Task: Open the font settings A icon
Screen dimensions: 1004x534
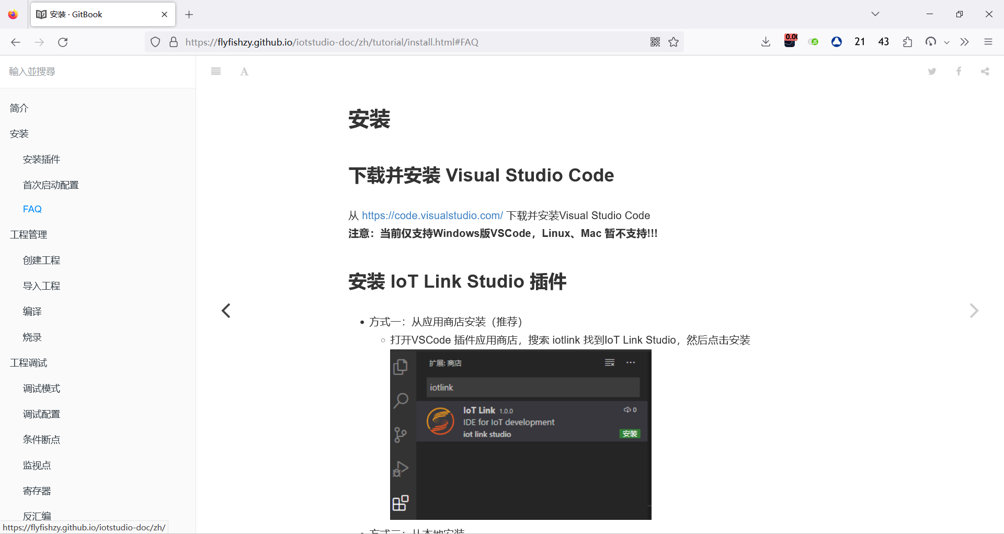Action: (244, 71)
